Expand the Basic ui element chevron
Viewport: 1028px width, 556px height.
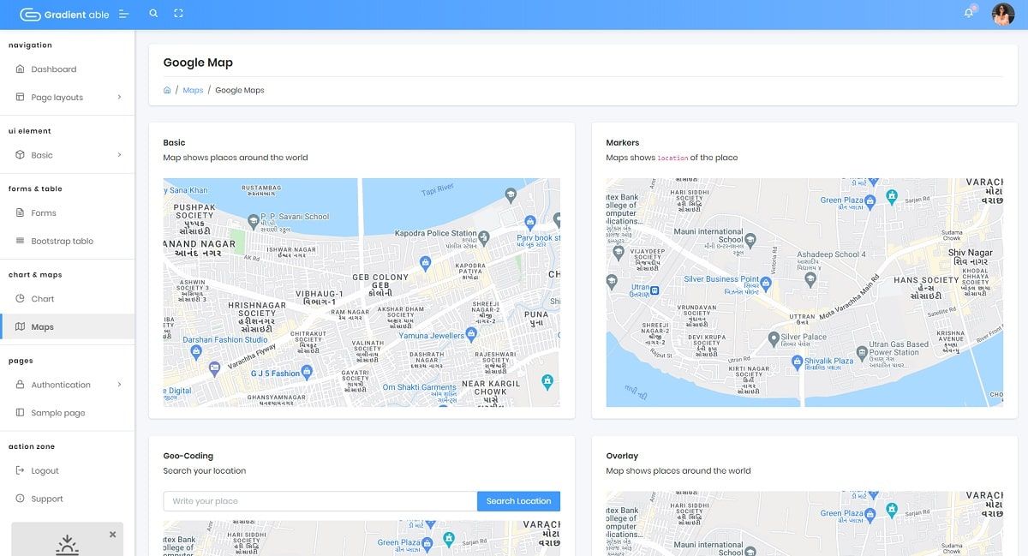(x=119, y=155)
